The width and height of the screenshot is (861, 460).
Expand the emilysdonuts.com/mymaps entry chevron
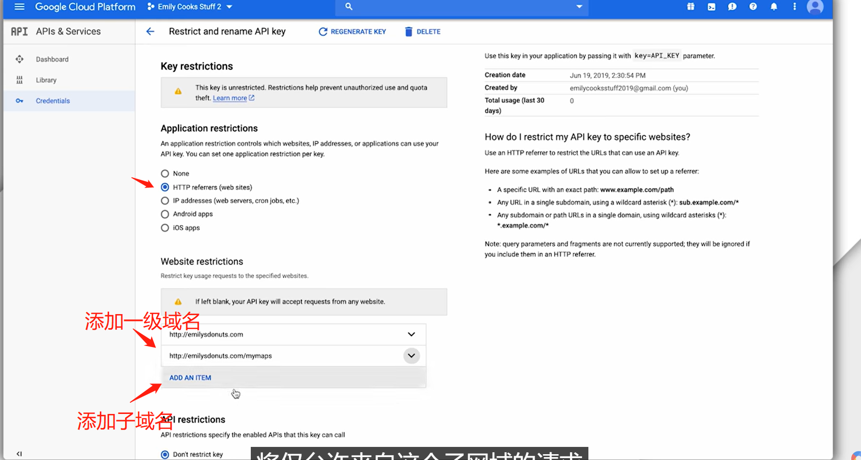[411, 356]
